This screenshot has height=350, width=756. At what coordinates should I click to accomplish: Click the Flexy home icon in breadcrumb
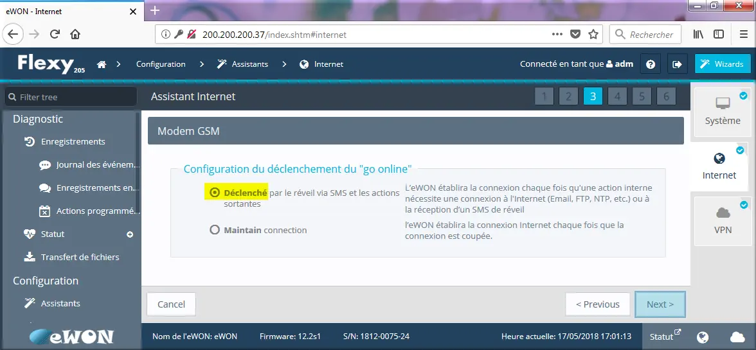click(101, 64)
